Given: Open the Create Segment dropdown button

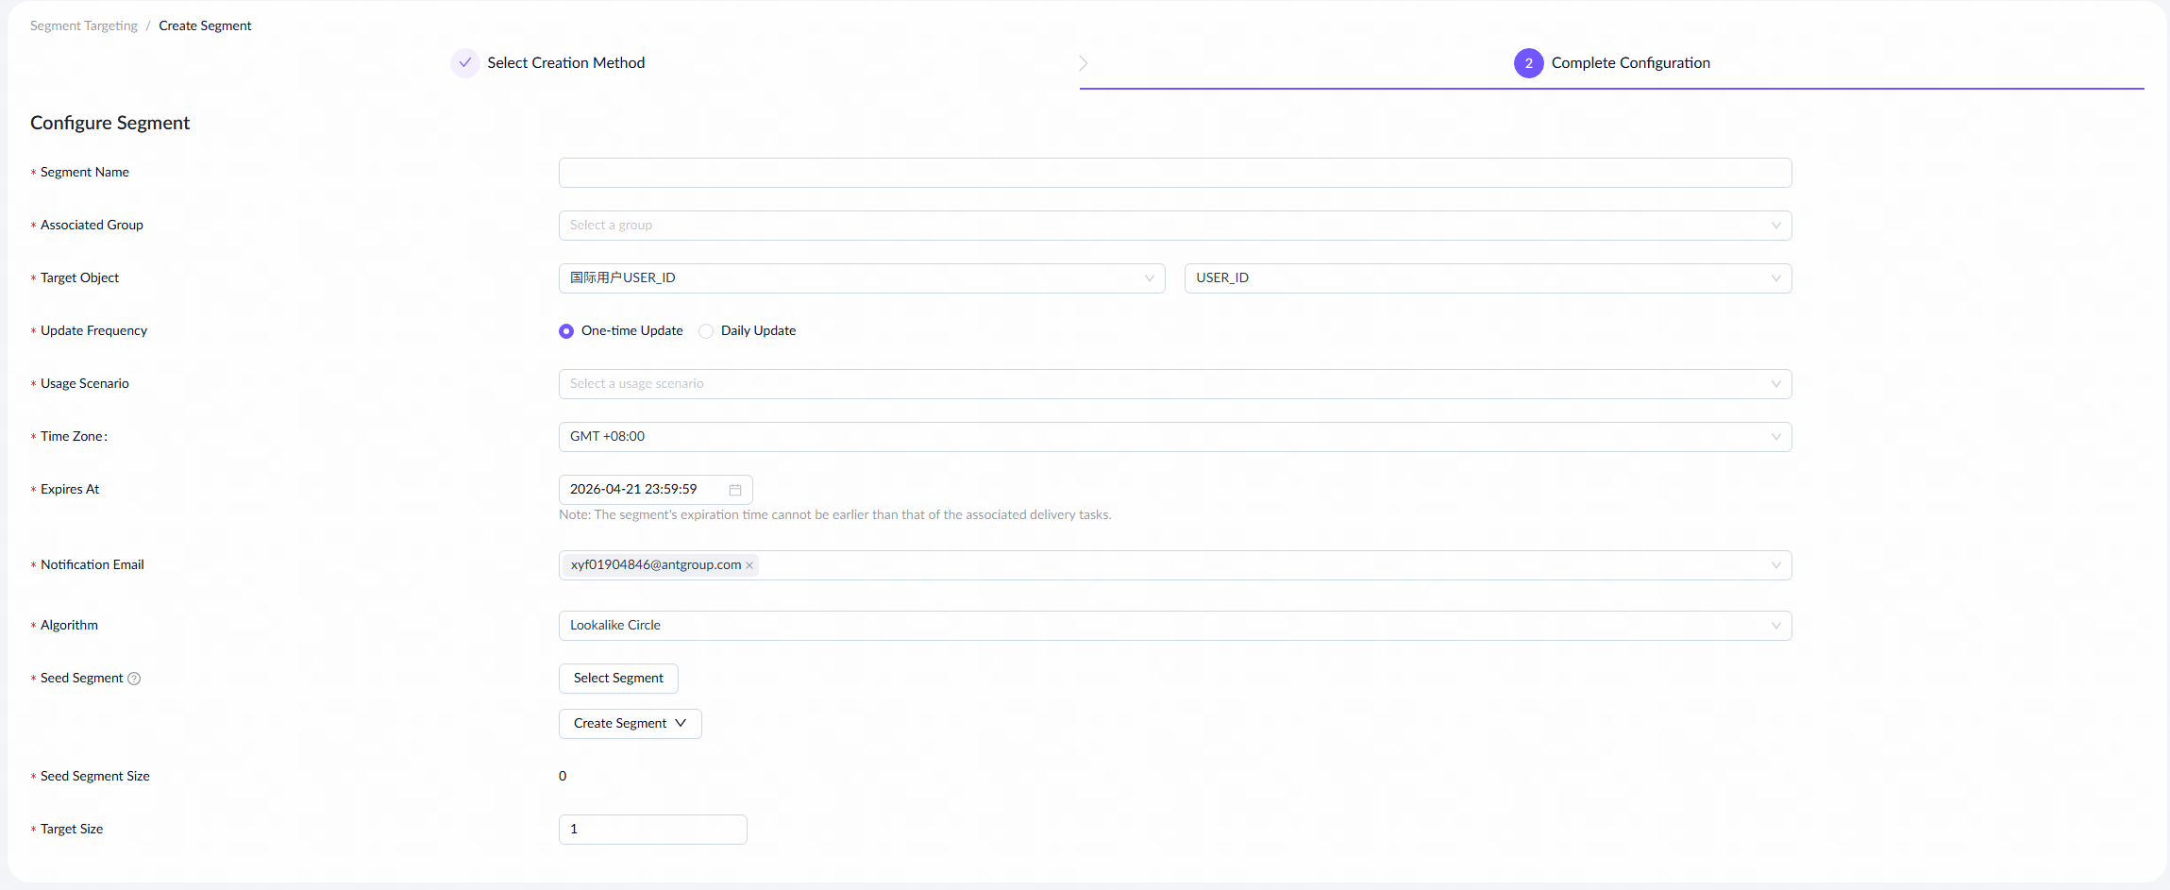Looking at the screenshot, I should coord(630,724).
